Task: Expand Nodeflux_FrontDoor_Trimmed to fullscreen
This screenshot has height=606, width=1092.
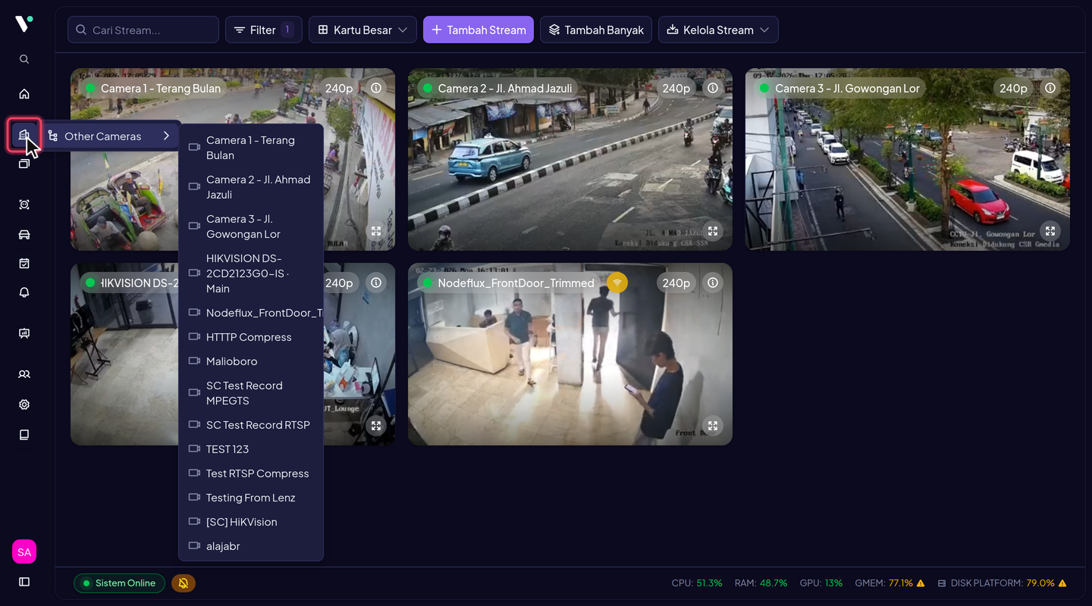Action: (713, 426)
